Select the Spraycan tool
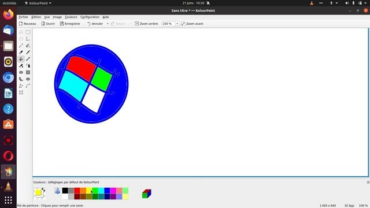Image resolution: width=370 pixels, height=208 pixels. point(28,65)
